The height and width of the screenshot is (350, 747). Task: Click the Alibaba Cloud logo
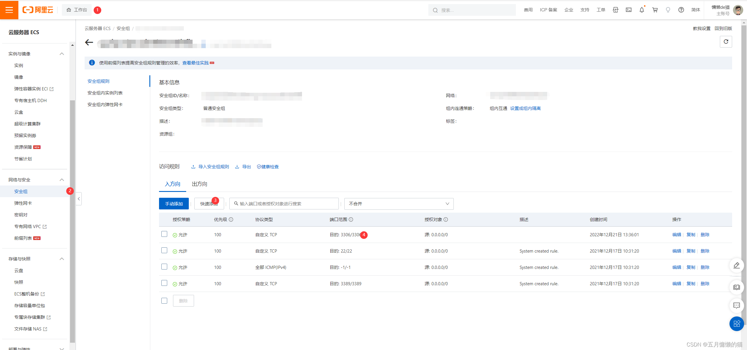point(38,10)
